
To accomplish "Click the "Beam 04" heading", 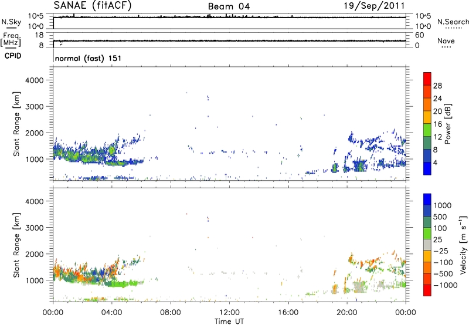I will pos(229,6).
